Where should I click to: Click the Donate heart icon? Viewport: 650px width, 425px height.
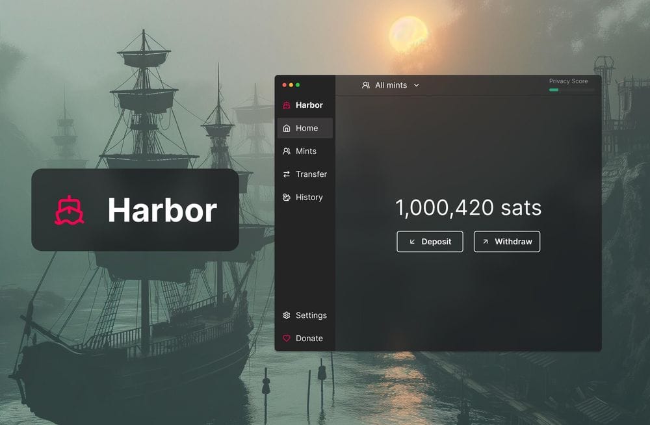[x=287, y=339]
